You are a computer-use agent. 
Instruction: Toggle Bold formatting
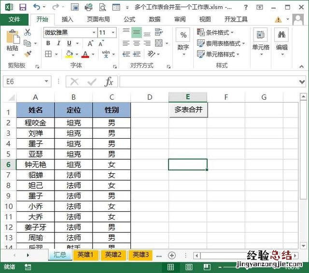48,43
